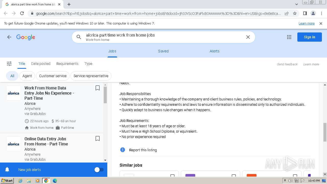This screenshot has width=327, height=184.
Task: Open the Windows Start menu
Action: point(7,181)
